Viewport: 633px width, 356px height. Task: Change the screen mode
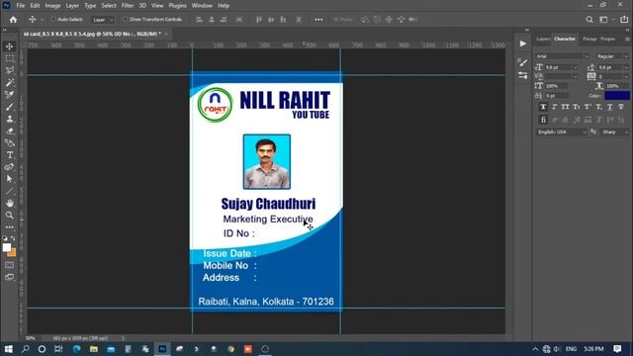(x=9, y=277)
